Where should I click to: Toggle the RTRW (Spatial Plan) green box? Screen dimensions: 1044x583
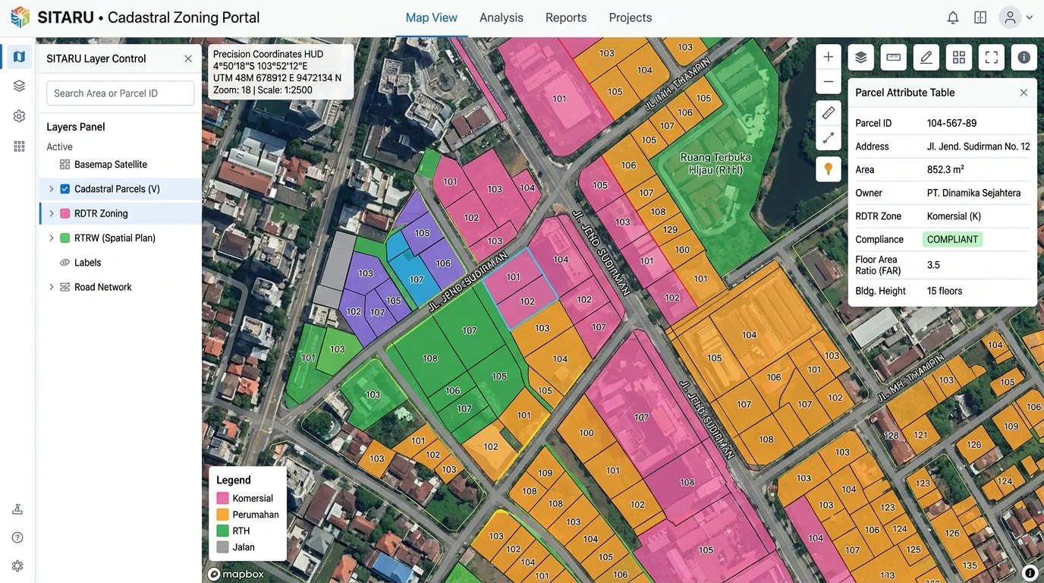tap(64, 238)
